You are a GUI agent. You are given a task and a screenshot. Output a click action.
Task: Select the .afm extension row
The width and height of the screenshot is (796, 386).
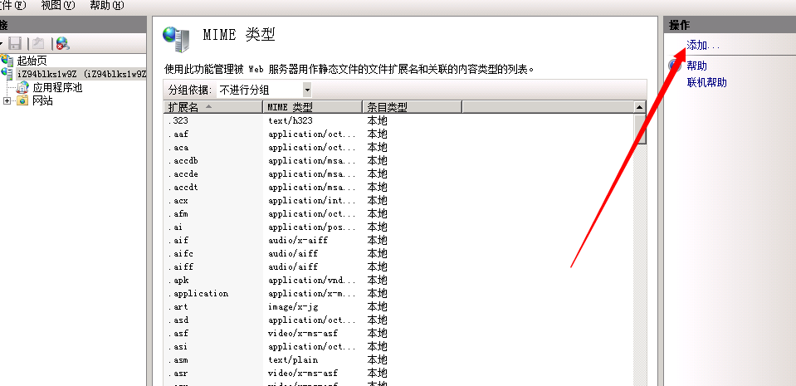point(398,214)
